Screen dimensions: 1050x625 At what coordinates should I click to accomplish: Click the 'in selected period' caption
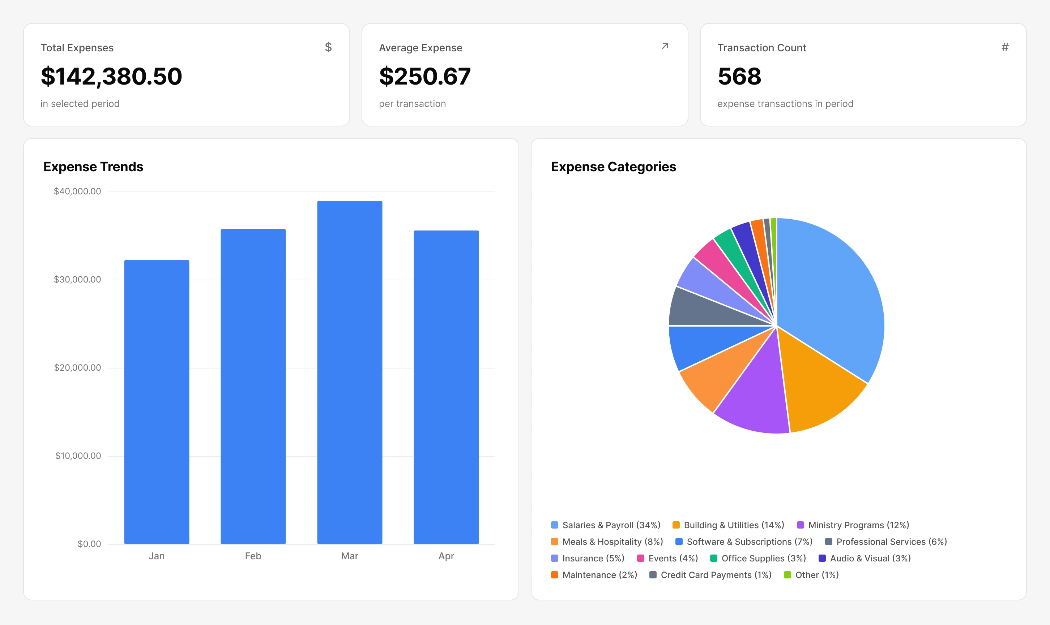click(80, 104)
